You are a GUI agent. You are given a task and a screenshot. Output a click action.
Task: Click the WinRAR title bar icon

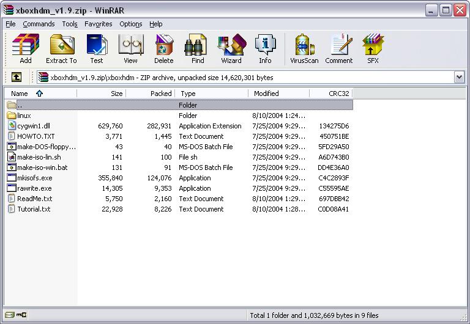9,10
